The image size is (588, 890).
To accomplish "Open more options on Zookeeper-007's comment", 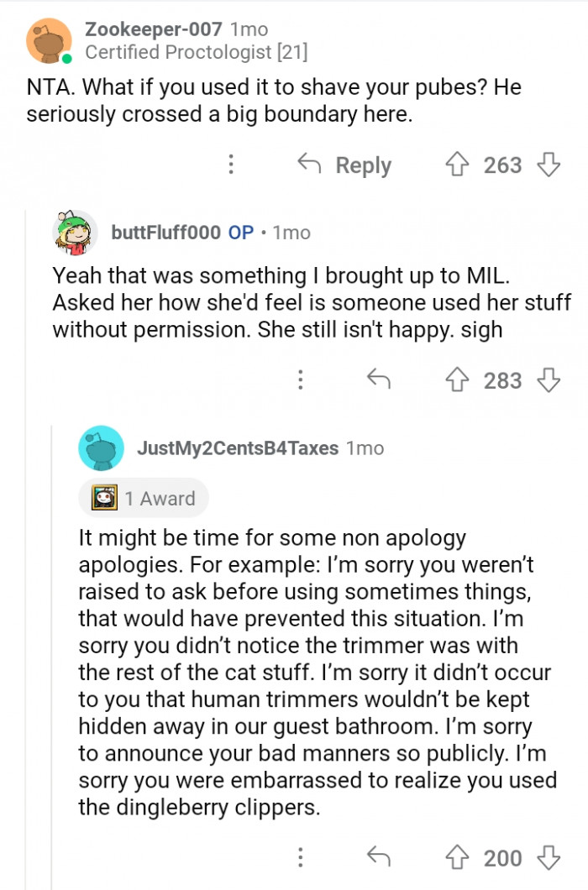I will pyautogui.click(x=230, y=165).
